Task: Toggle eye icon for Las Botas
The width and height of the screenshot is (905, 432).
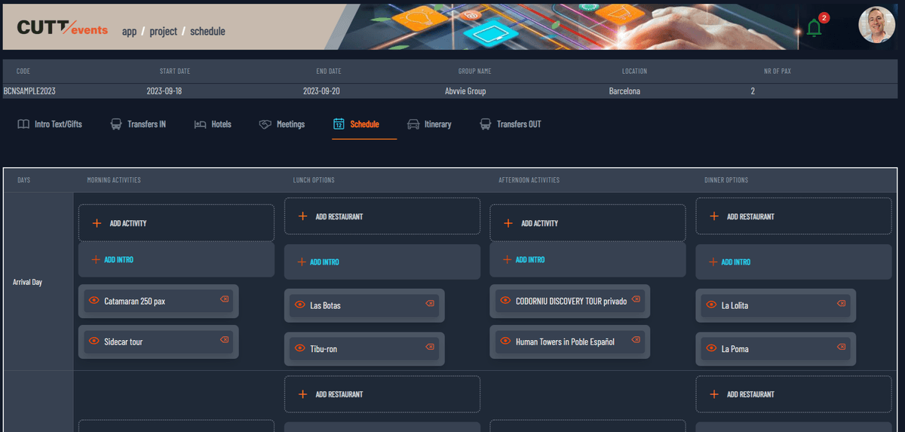Action: click(300, 305)
